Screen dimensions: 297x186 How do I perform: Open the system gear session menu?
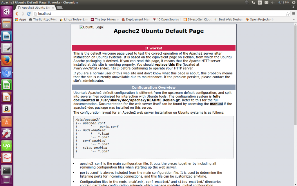tap(294, 2)
